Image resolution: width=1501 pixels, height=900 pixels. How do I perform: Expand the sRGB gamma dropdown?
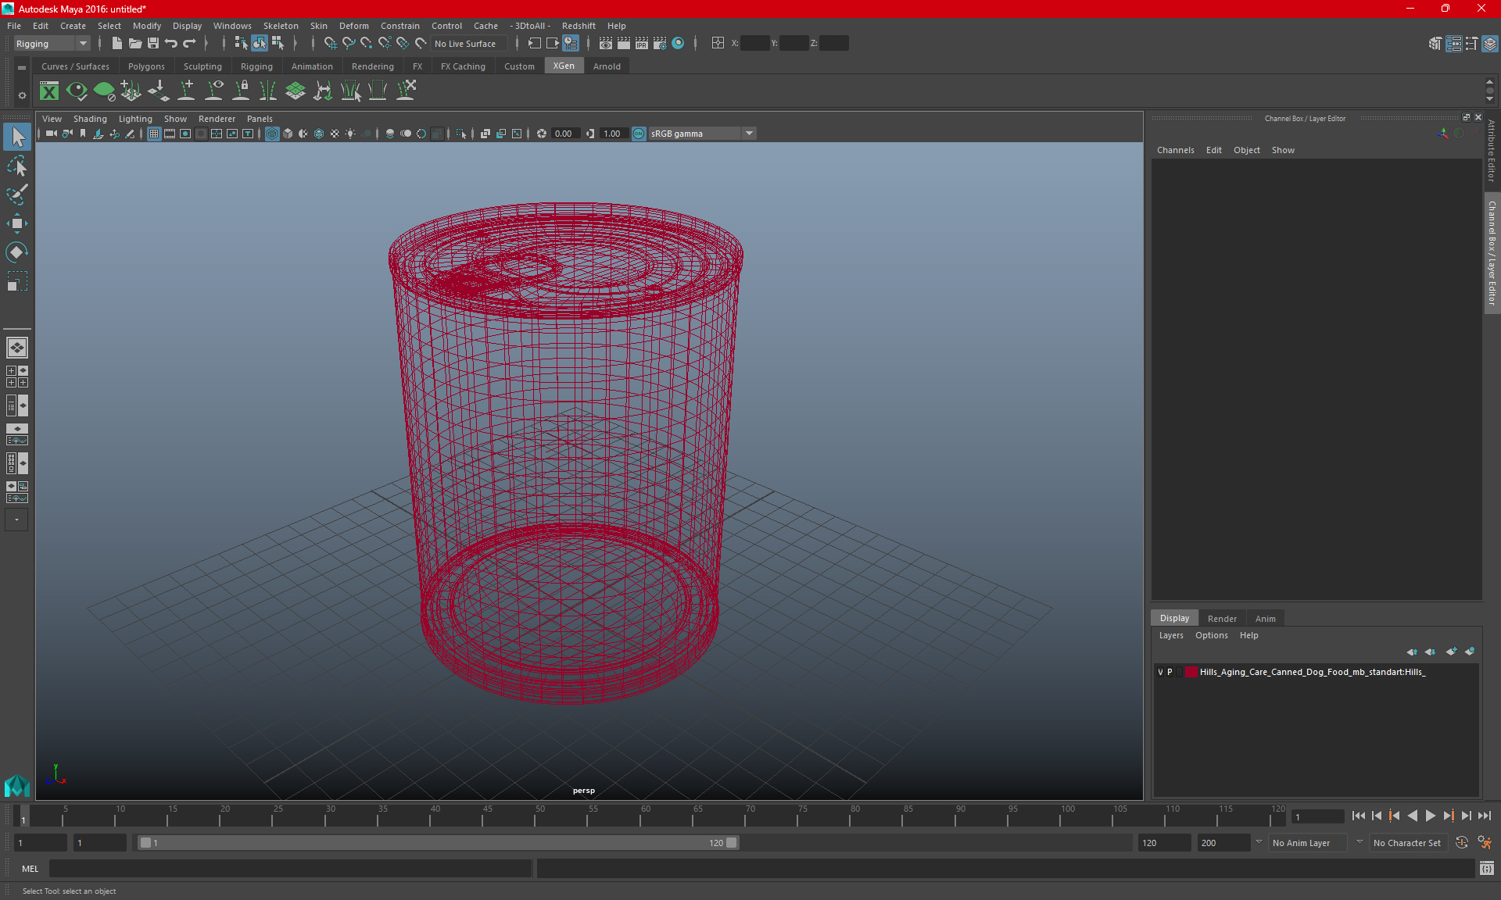pyautogui.click(x=750, y=133)
